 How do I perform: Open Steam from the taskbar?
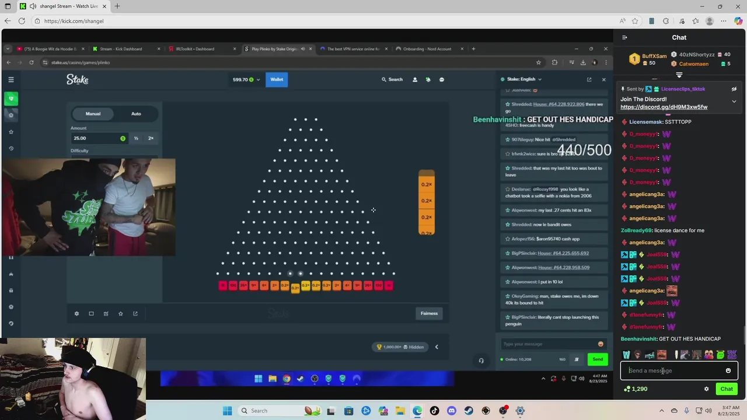[x=469, y=411]
